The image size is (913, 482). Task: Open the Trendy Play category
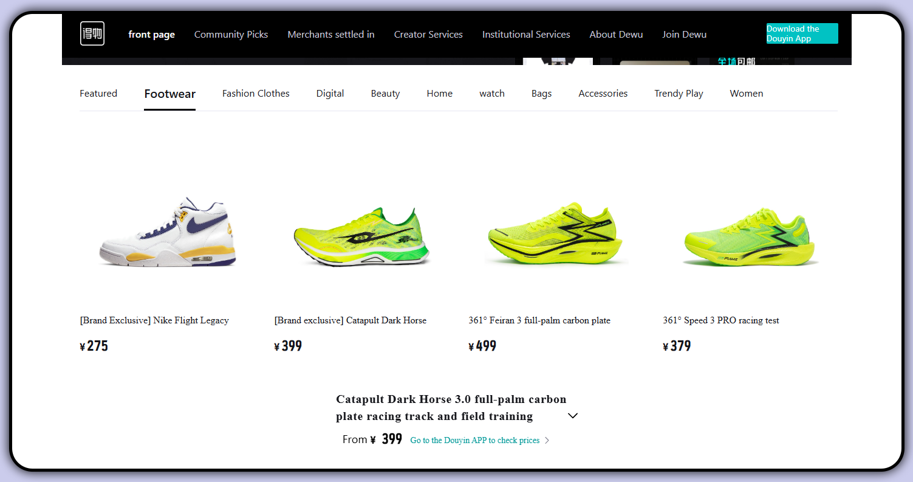[x=679, y=94]
